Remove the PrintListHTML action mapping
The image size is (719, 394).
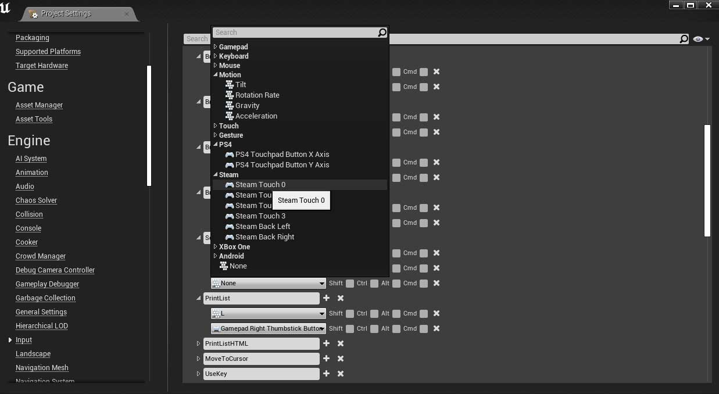point(341,343)
